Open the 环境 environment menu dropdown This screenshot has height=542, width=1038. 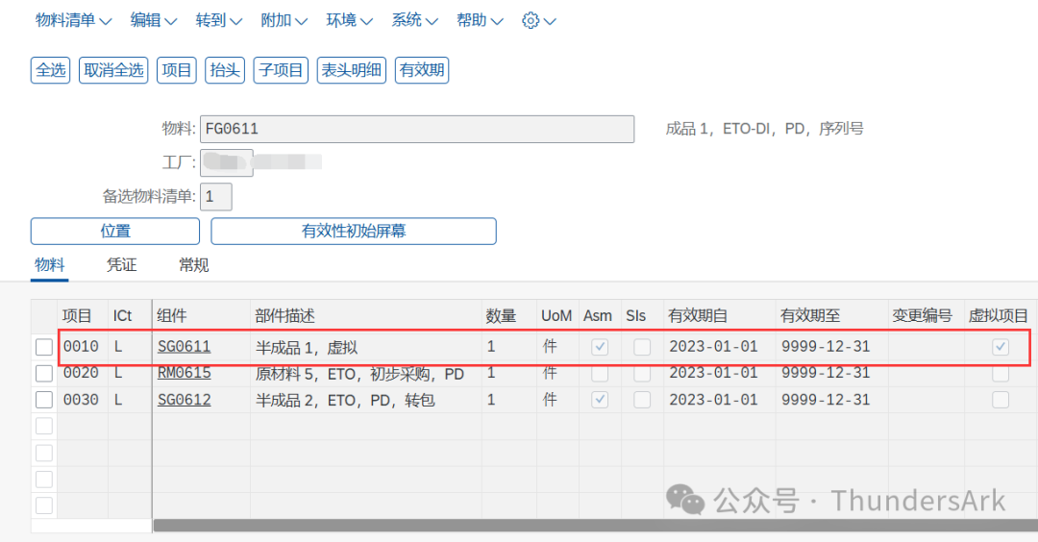(x=350, y=20)
